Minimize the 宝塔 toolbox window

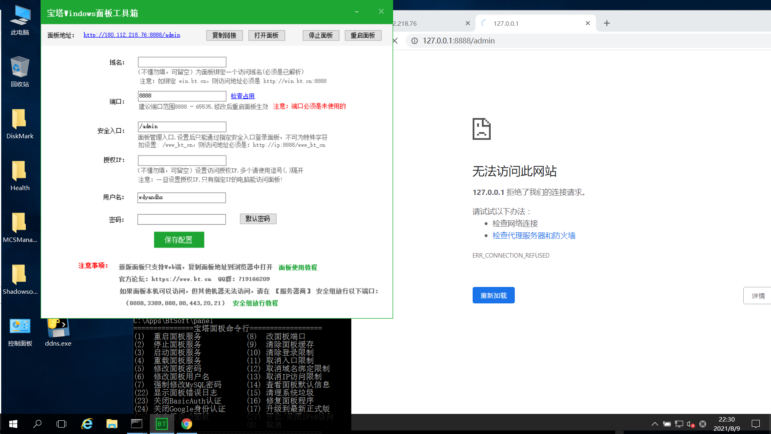(x=357, y=12)
